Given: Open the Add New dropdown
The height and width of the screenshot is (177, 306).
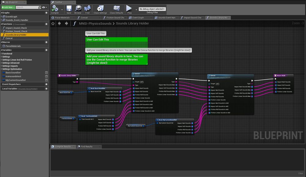Looking at the screenshot, I should (8, 7).
